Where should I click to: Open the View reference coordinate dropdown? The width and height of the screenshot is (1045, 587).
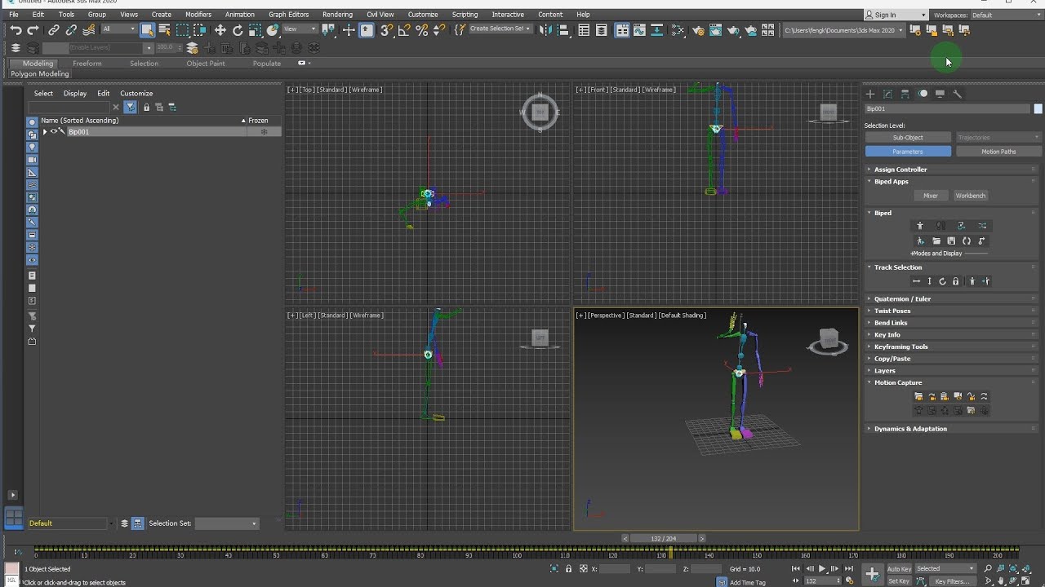pyautogui.click(x=300, y=29)
